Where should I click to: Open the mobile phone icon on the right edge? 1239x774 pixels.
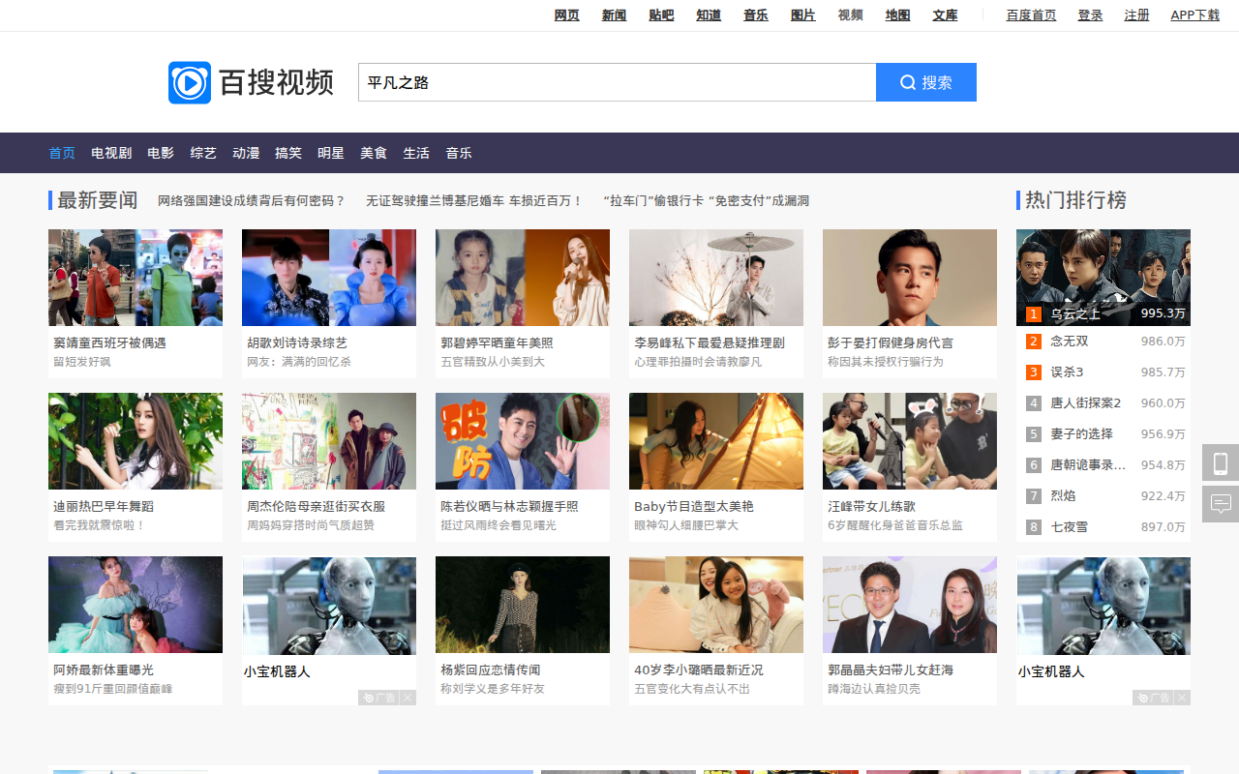pos(1221,463)
